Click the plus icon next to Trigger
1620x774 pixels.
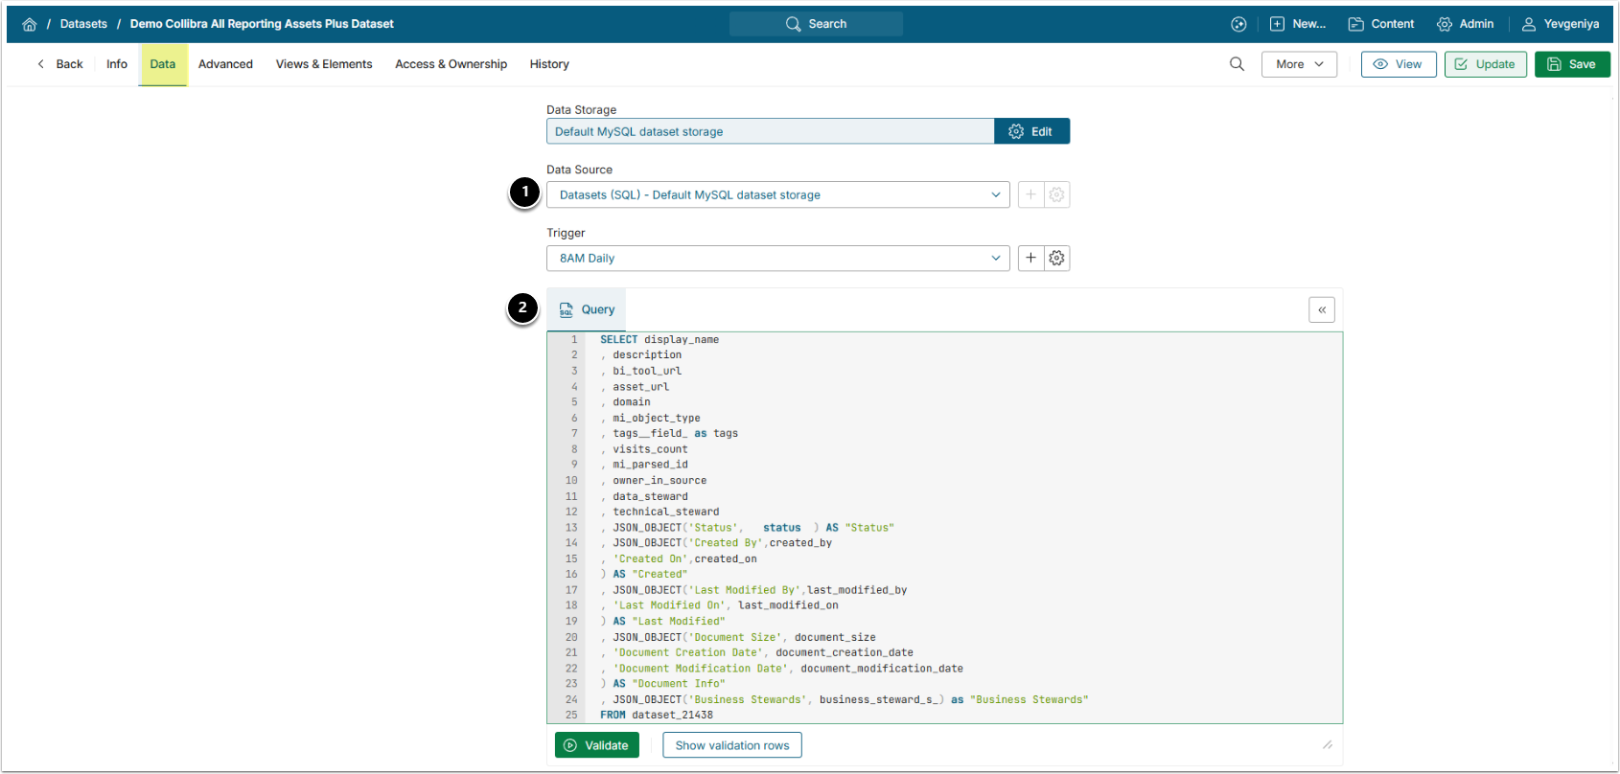point(1030,258)
